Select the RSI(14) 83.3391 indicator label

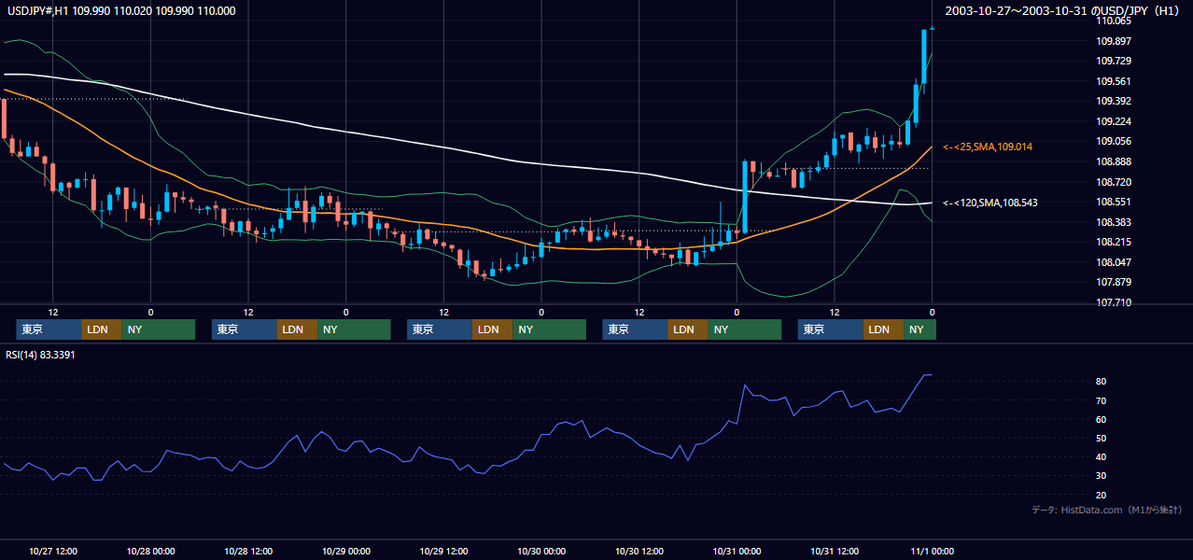(38, 354)
